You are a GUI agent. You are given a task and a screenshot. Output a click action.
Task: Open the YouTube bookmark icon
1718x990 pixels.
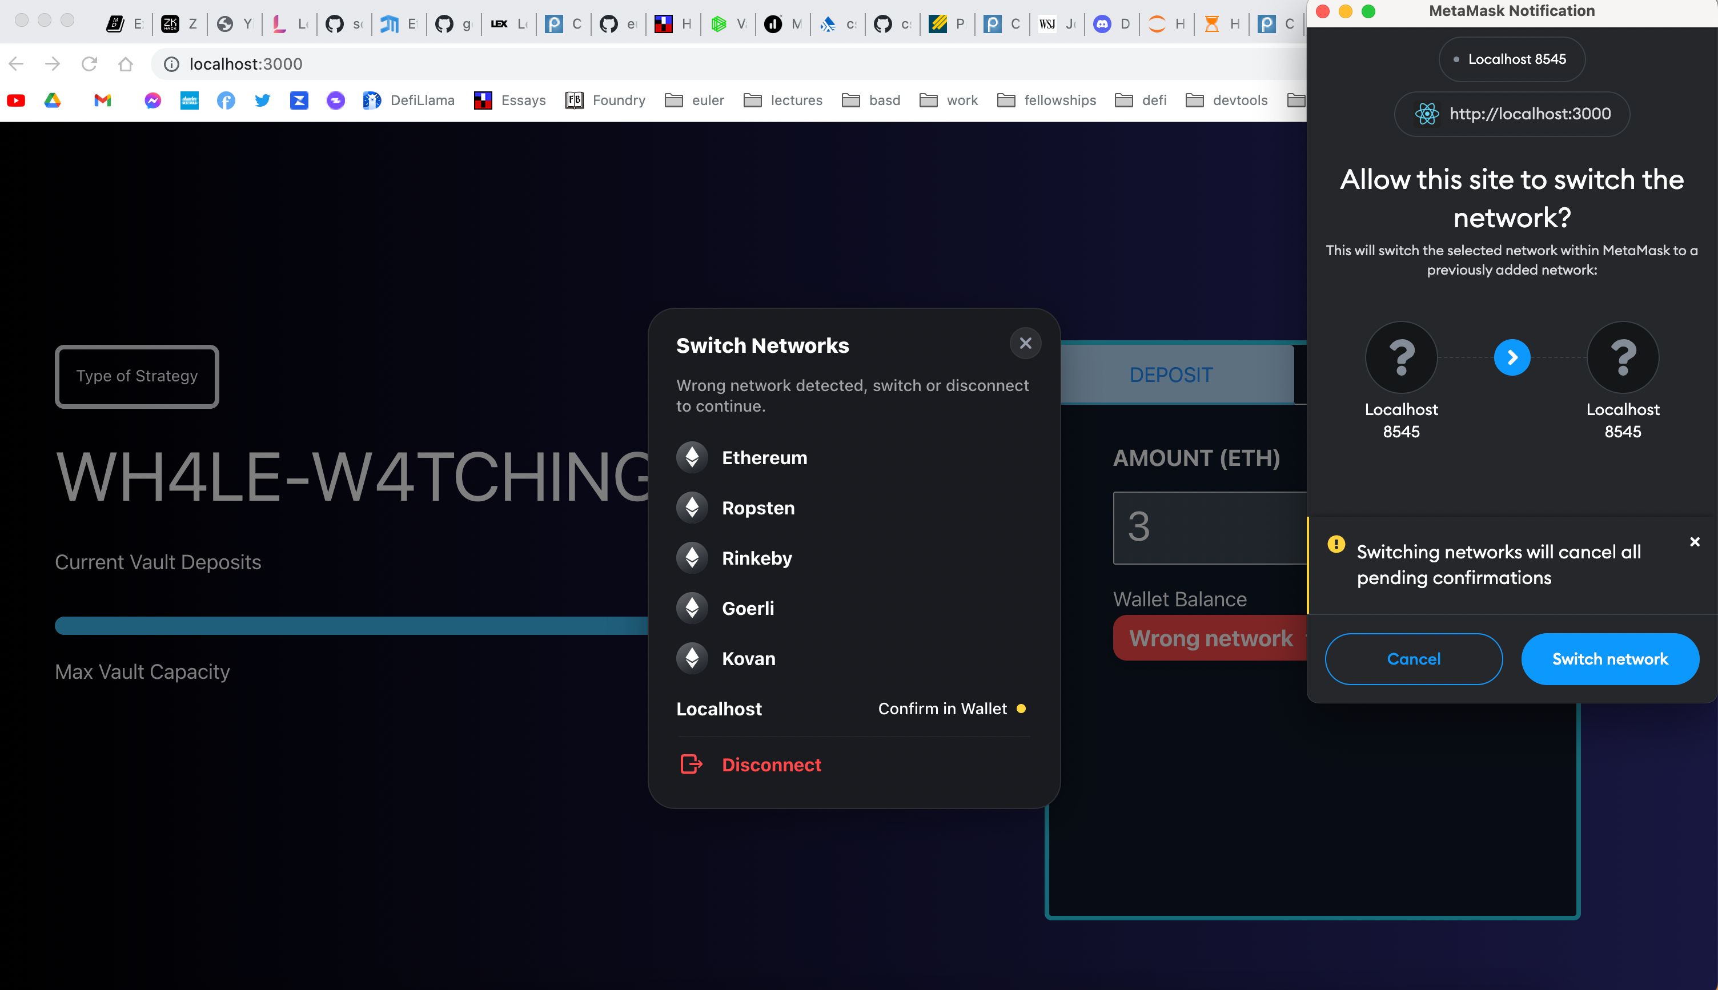(17, 100)
